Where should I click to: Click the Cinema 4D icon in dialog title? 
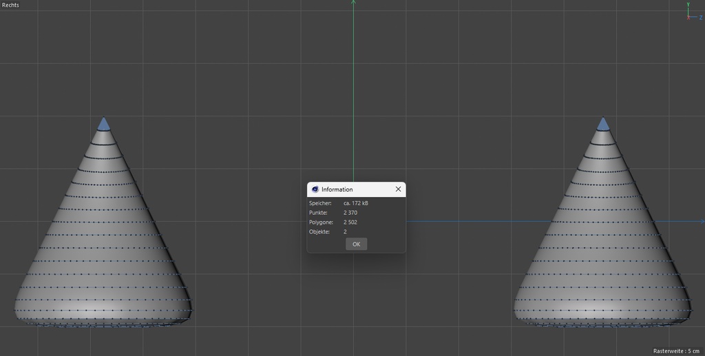coord(315,189)
